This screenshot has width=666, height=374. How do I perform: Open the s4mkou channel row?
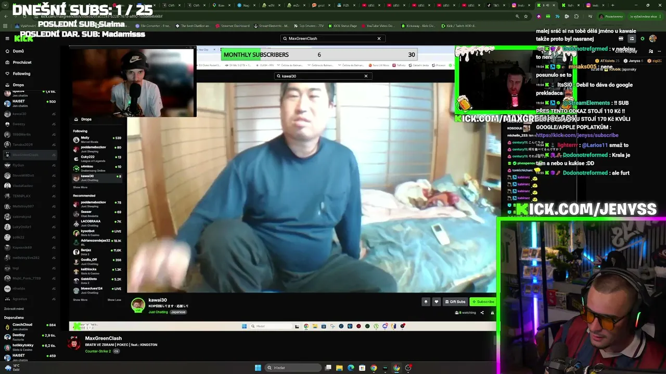click(x=97, y=167)
